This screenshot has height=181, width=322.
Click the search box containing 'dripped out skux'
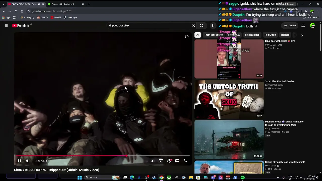[150, 26]
